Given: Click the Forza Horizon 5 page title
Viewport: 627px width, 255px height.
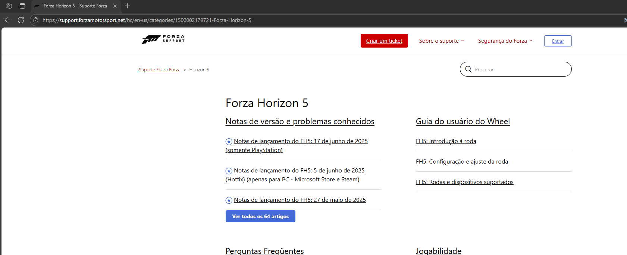Looking at the screenshot, I should coord(267,103).
